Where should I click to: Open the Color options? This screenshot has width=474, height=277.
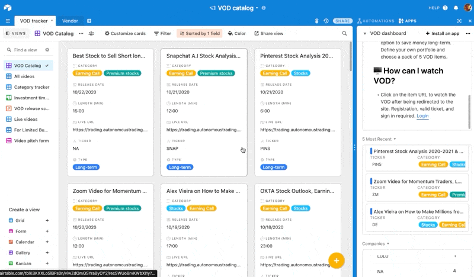[236, 34]
